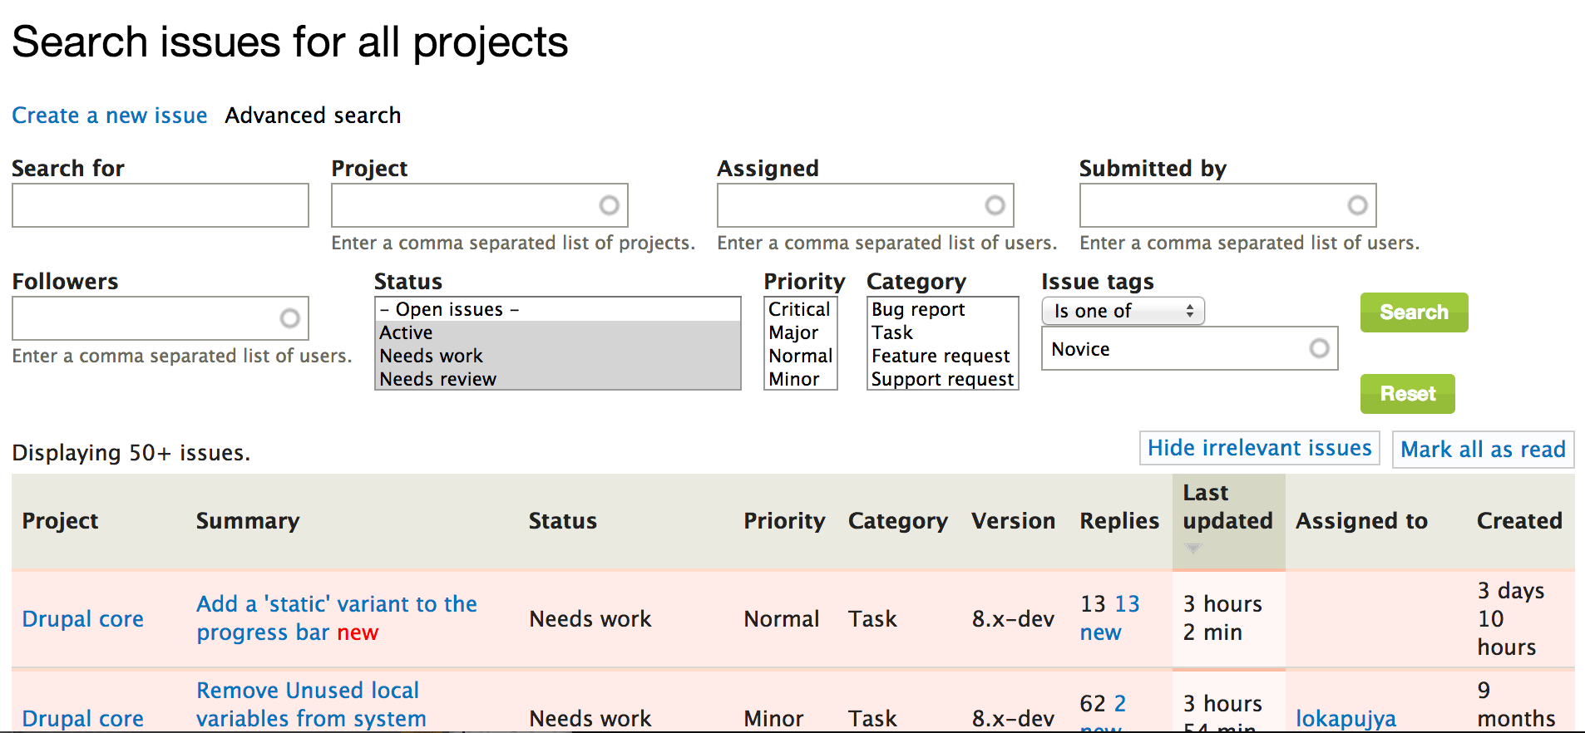Select 'Minor' in the Priority list

coord(800,379)
